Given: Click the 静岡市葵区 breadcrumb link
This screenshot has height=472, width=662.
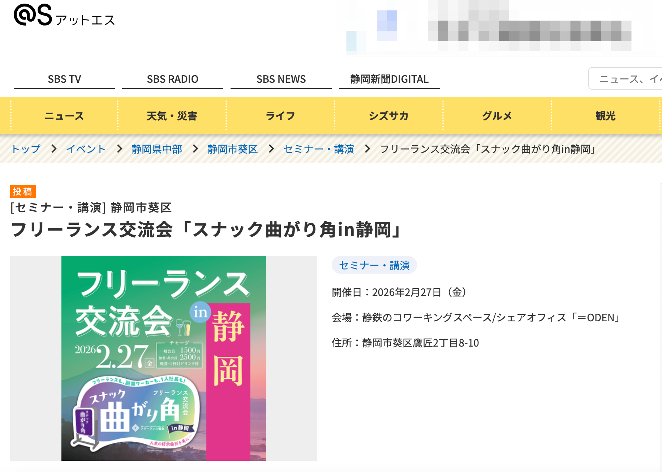Looking at the screenshot, I should 232,149.
